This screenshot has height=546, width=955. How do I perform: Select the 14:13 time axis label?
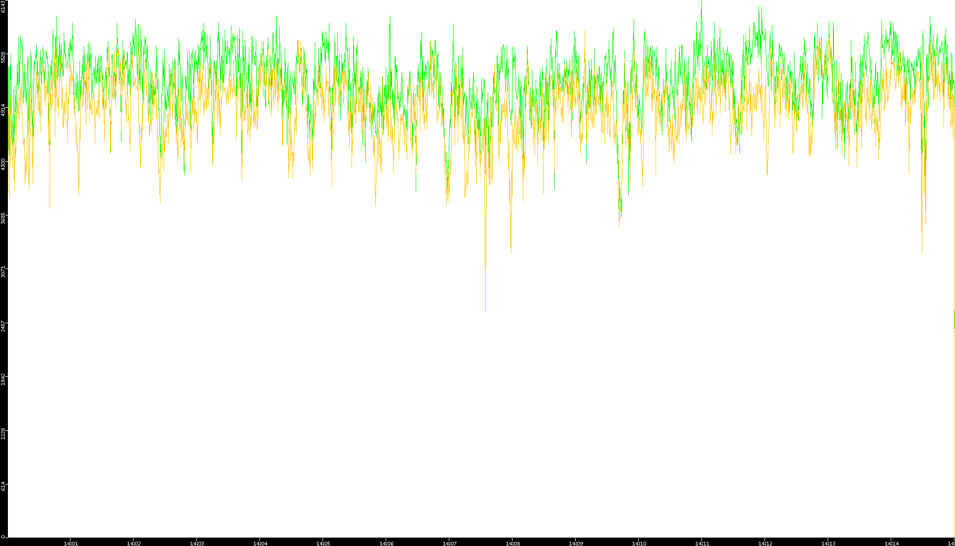[828, 543]
